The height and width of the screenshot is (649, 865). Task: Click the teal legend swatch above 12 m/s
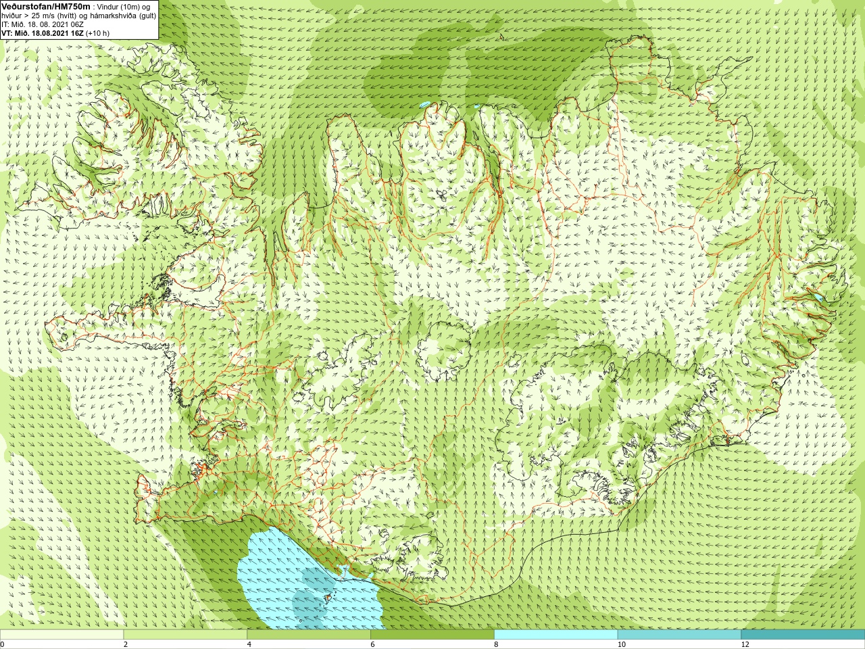pos(803,635)
